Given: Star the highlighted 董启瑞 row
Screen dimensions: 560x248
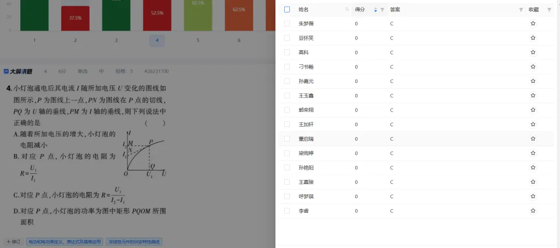Looking at the screenshot, I should tap(533, 139).
